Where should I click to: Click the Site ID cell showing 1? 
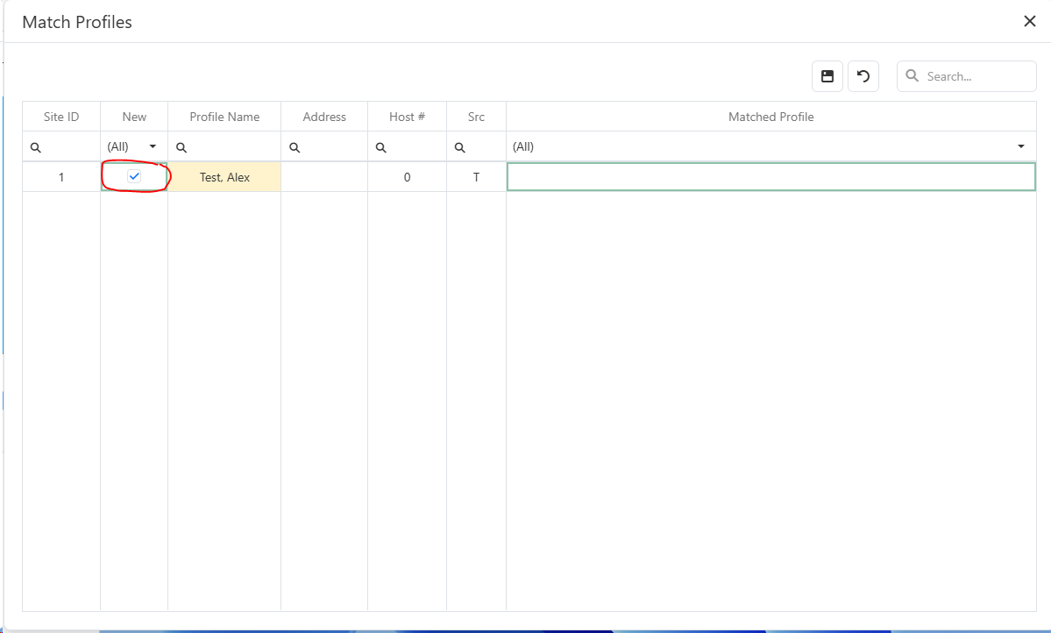[61, 177]
